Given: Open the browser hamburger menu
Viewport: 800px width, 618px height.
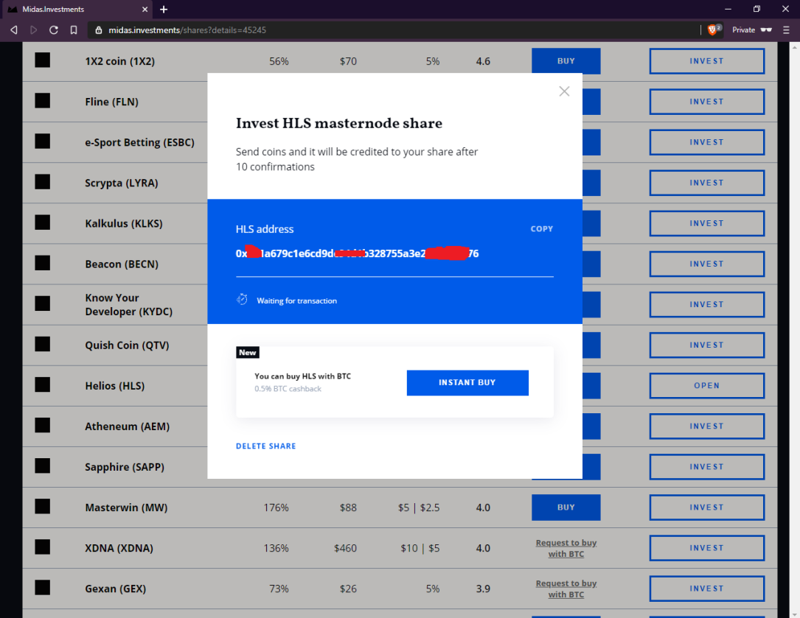Looking at the screenshot, I should [x=786, y=30].
